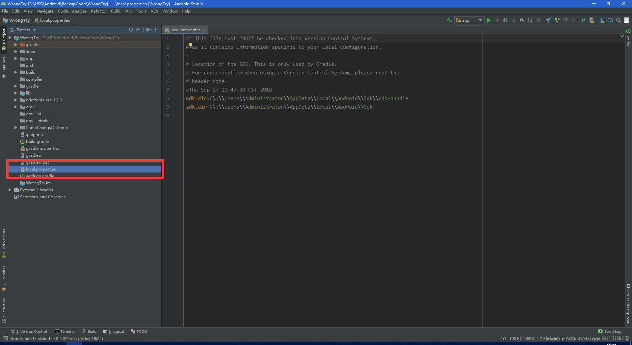Open the Project view type dropdown

(x=23, y=30)
